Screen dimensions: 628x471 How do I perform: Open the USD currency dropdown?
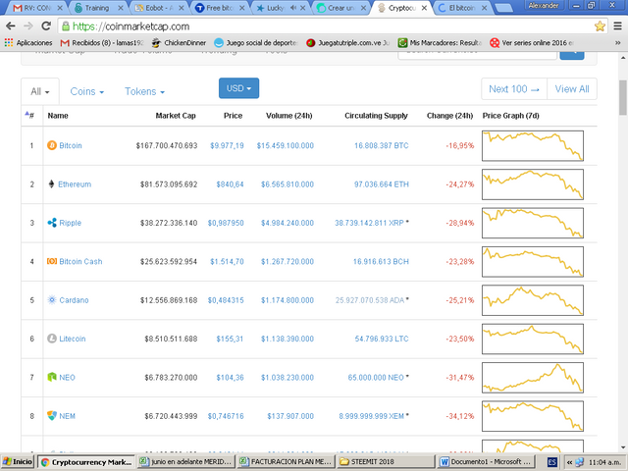coord(238,88)
